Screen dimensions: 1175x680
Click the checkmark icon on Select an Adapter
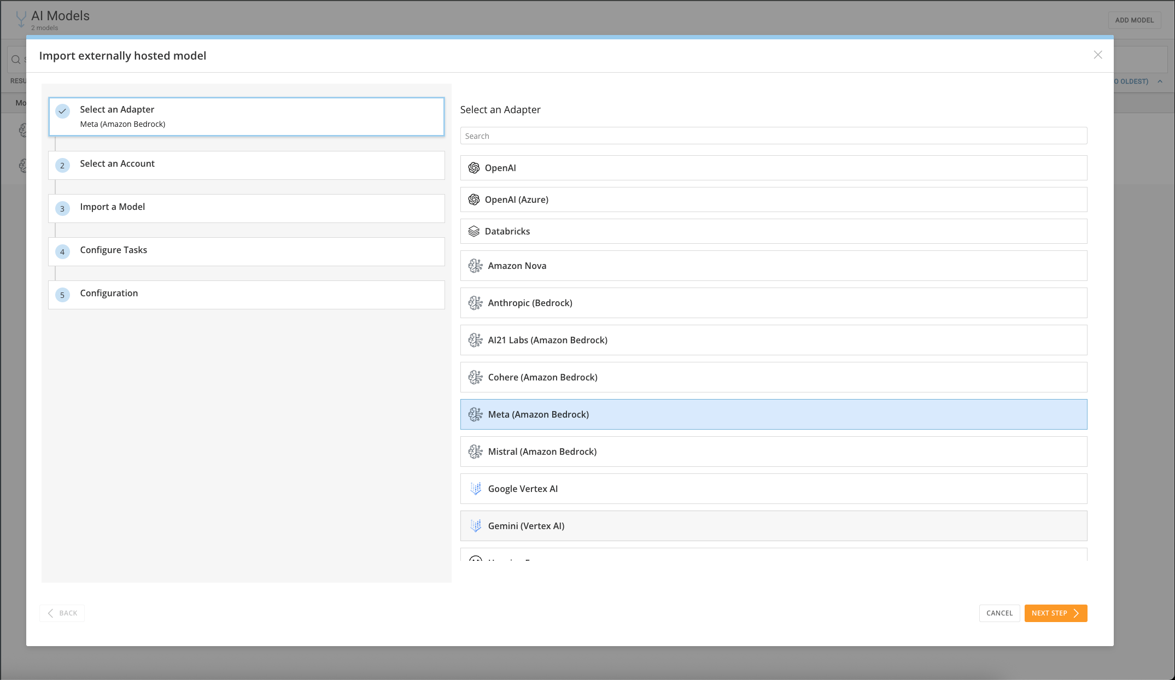(63, 112)
